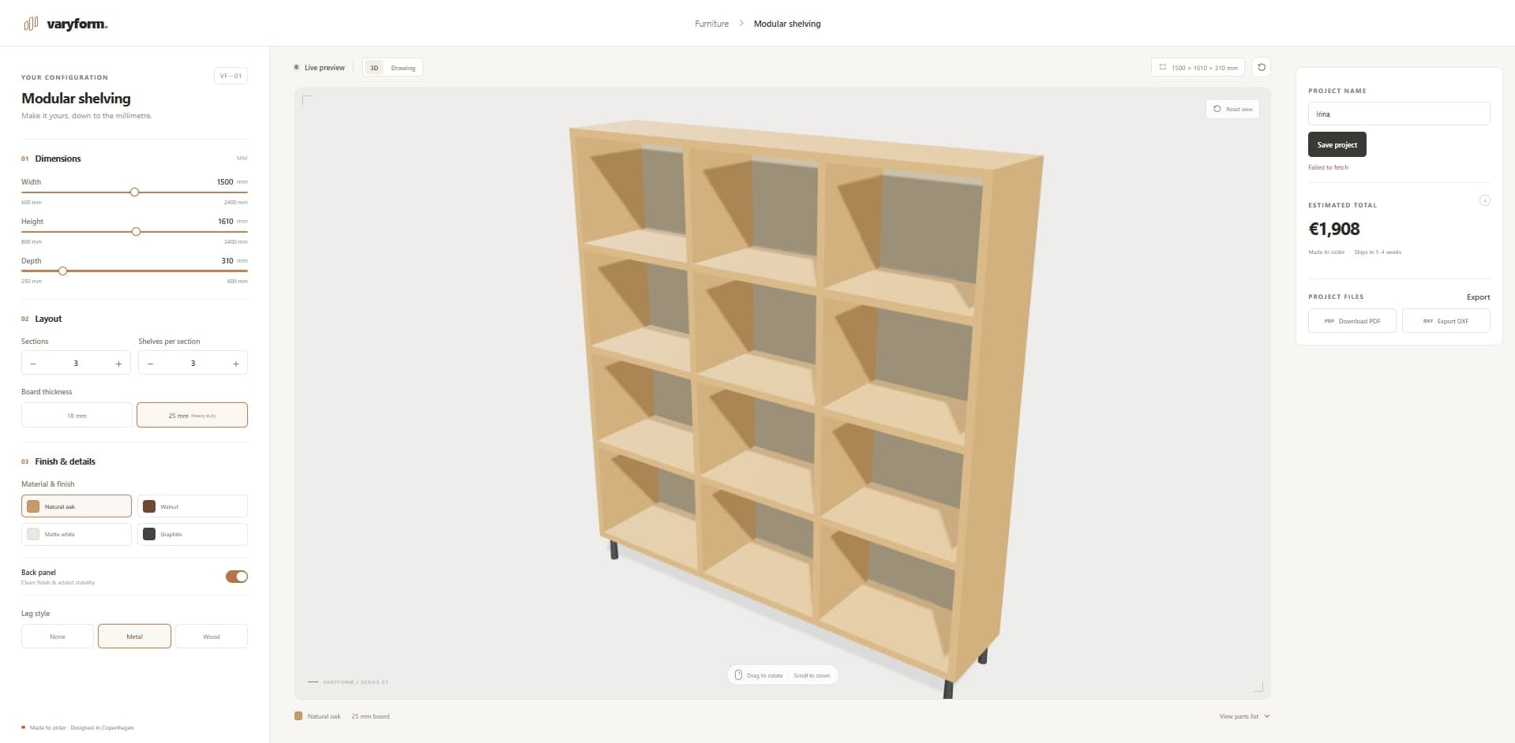Choose the Walnut finish
This screenshot has width=1515, height=743.
point(193,506)
